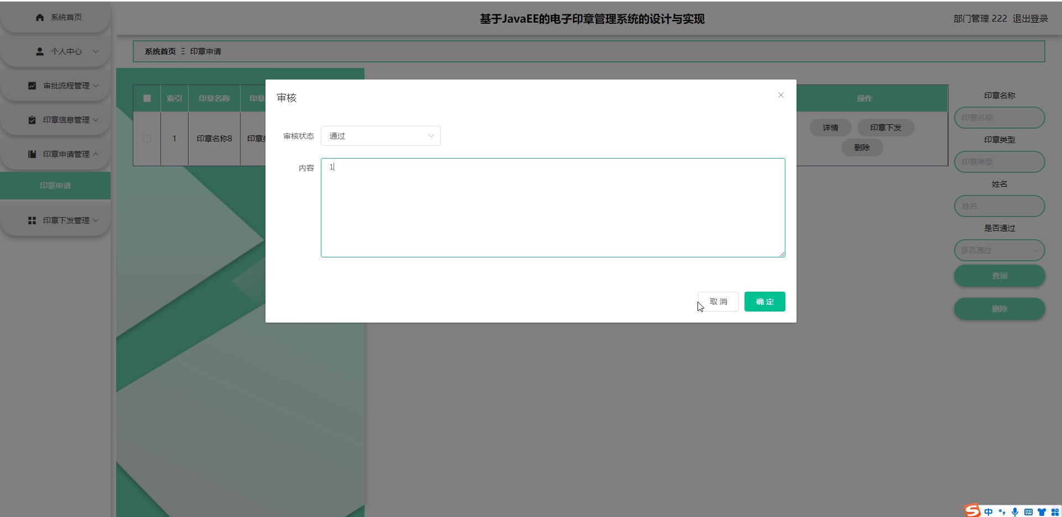Click the 查询 search button
This screenshot has width=1062, height=517.
pyautogui.click(x=999, y=276)
